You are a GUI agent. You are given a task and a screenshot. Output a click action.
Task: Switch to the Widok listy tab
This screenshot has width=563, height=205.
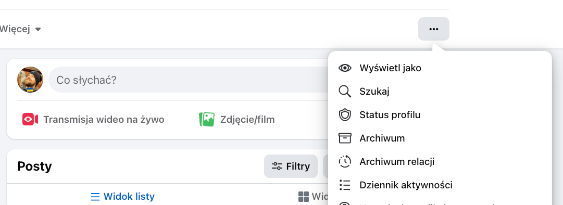click(122, 196)
